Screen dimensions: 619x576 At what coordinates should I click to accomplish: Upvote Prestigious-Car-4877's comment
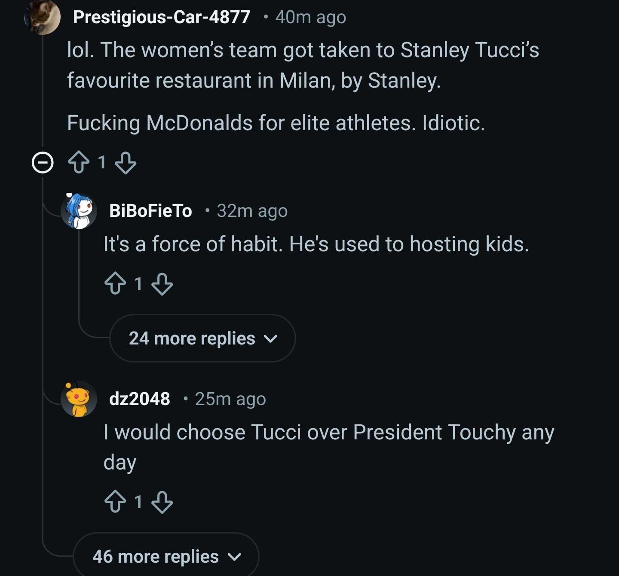point(79,163)
